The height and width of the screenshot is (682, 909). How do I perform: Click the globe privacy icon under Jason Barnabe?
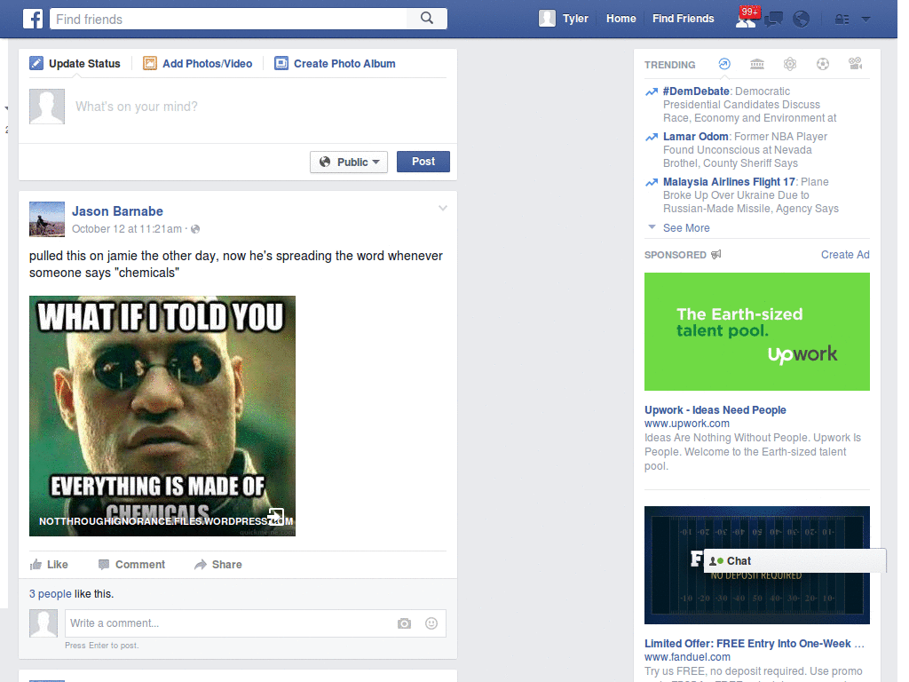click(x=195, y=229)
